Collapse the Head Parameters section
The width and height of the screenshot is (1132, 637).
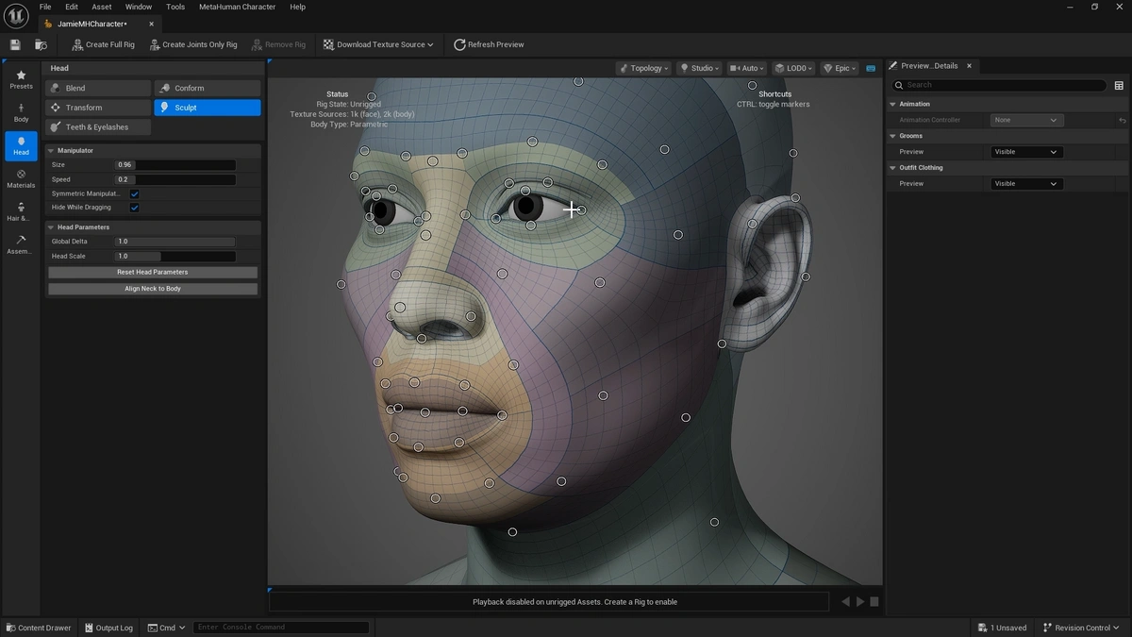click(x=50, y=227)
